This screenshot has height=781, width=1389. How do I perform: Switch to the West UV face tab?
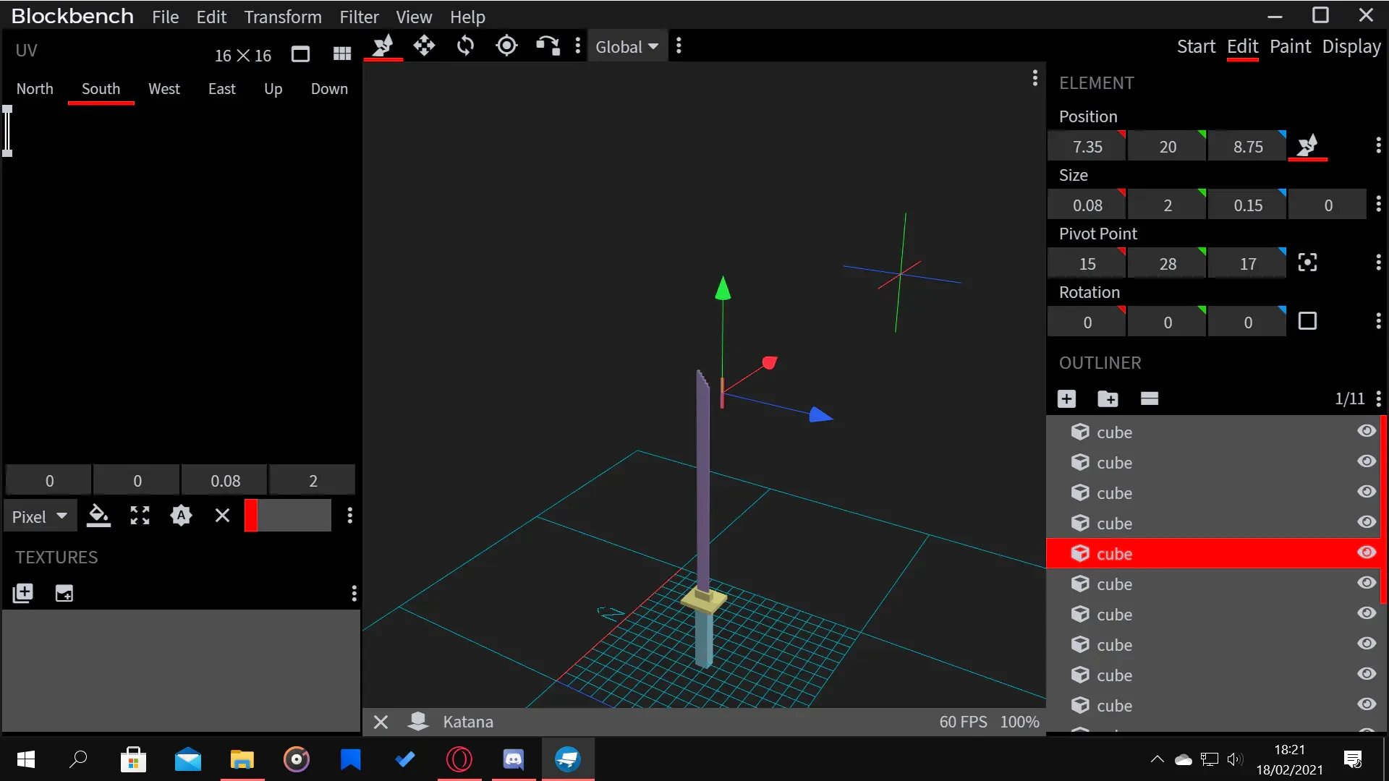[164, 89]
